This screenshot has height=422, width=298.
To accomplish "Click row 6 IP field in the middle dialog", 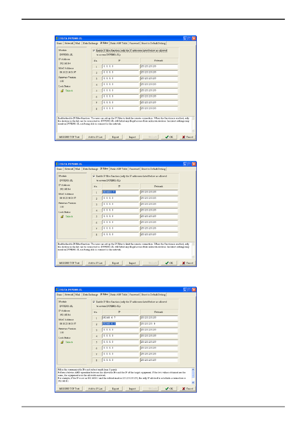I will tap(120, 222).
